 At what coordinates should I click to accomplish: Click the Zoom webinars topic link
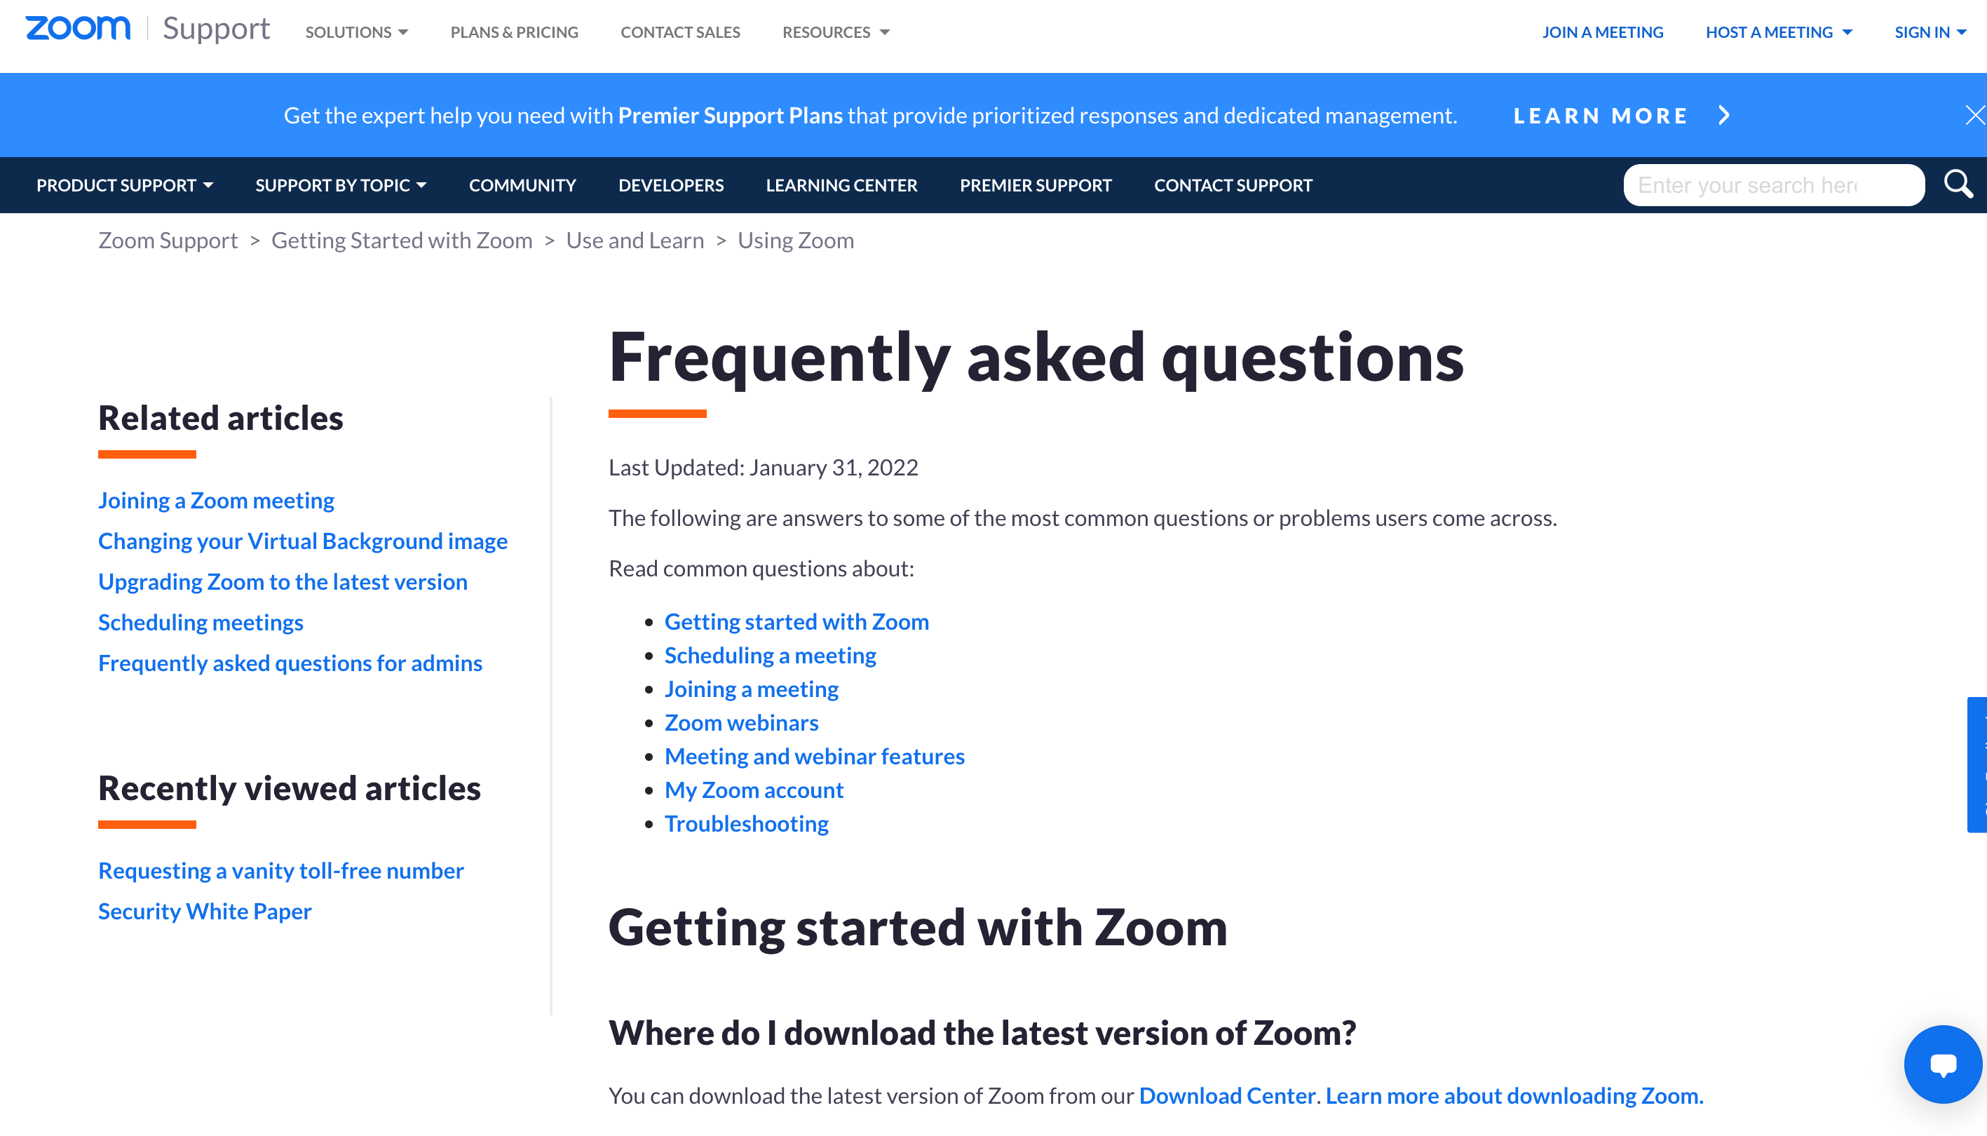[x=741, y=721]
